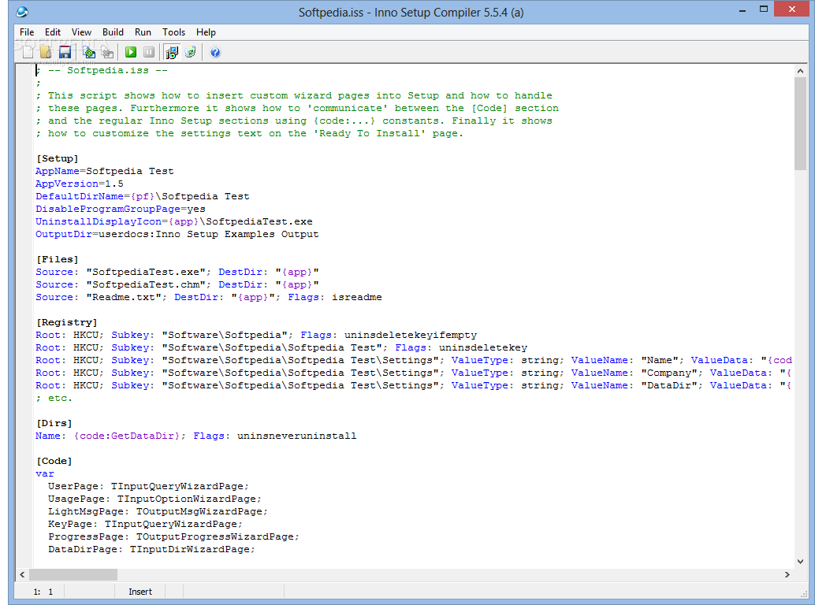Click horizontal scrollbar right arrow

[x=787, y=574]
